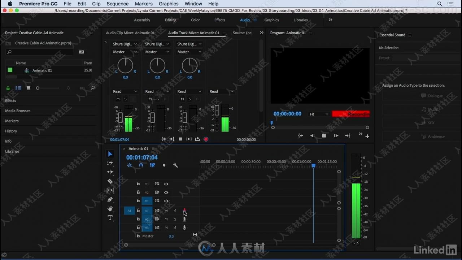Mute track A1 in timeline

pyautogui.click(x=166, y=211)
